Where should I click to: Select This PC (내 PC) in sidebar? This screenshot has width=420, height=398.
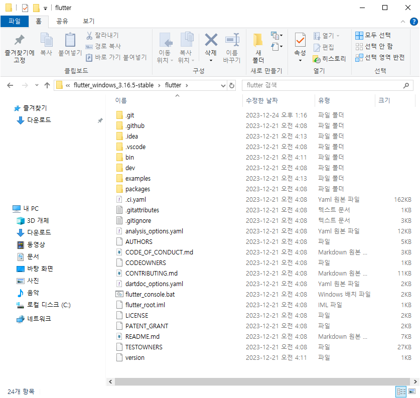coord(26,208)
